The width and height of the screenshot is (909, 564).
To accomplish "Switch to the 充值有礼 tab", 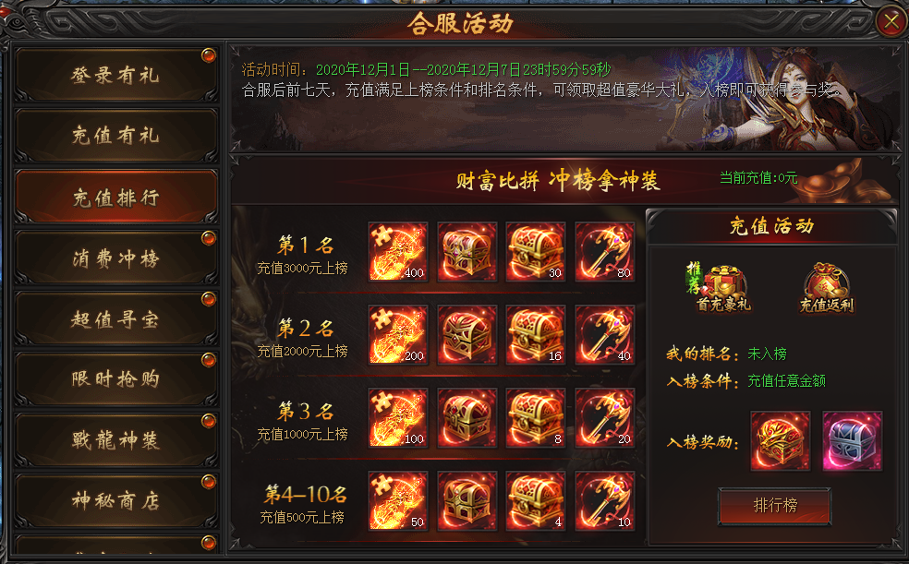I will [x=116, y=136].
